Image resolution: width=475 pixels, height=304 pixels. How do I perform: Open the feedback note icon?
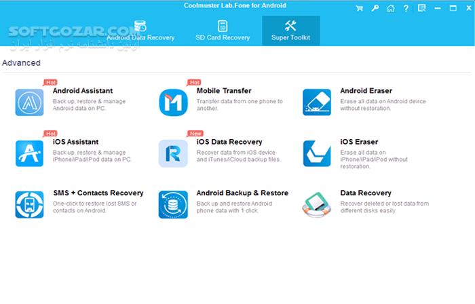(421, 8)
